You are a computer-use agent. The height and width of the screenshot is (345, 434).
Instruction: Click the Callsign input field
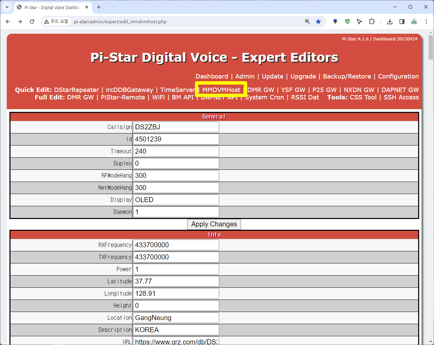click(x=176, y=127)
